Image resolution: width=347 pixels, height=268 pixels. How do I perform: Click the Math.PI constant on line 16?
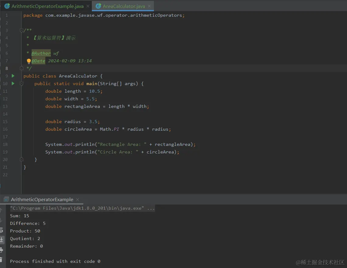(x=109, y=129)
